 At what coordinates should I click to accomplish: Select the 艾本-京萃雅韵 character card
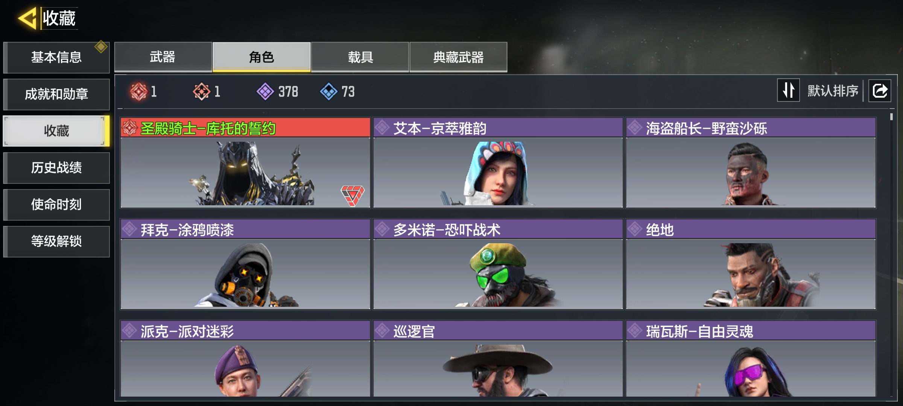point(498,162)
